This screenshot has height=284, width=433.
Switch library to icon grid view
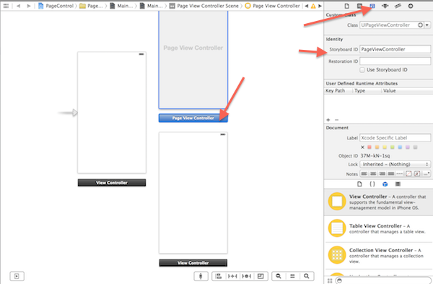(x=330, y=280)
